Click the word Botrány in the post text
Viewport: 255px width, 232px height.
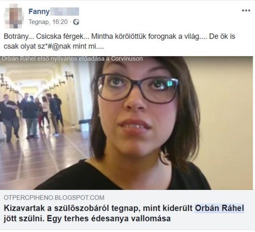click(x=16, y=37)
